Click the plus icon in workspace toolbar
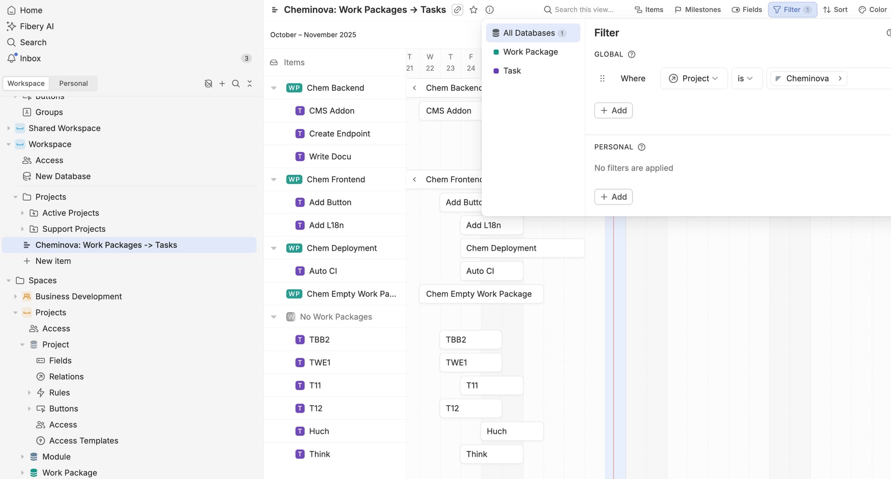The height and width of the screenshot is (479, 891). pos(222,83)
